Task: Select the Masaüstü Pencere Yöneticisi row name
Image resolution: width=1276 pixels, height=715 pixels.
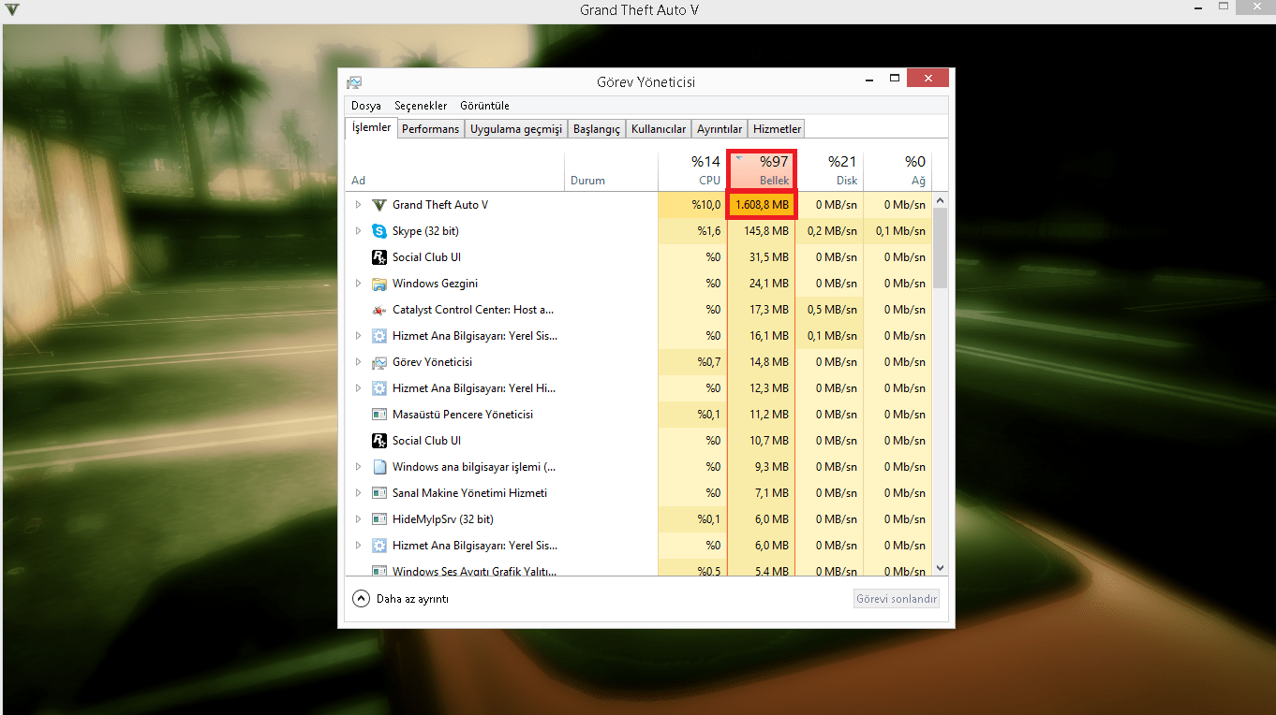Action: tap(463, 415)
